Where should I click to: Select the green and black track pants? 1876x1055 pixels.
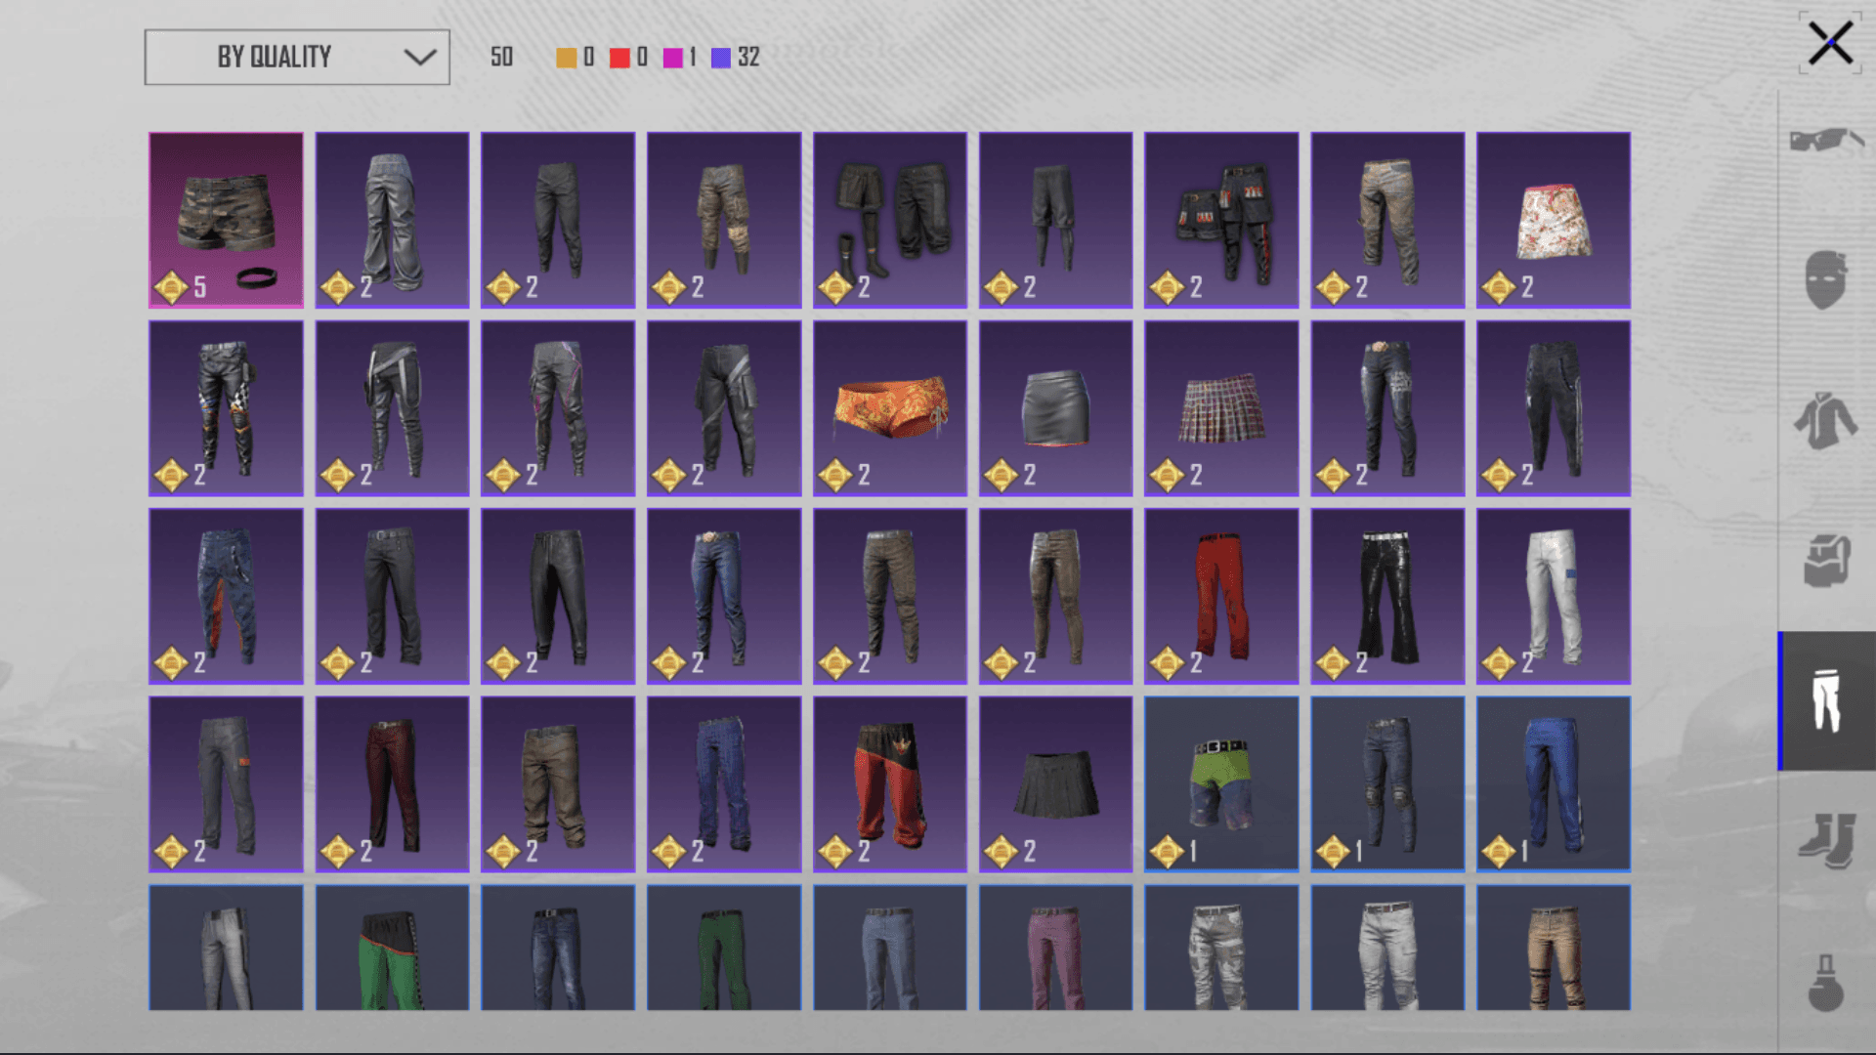pos(392,948)
